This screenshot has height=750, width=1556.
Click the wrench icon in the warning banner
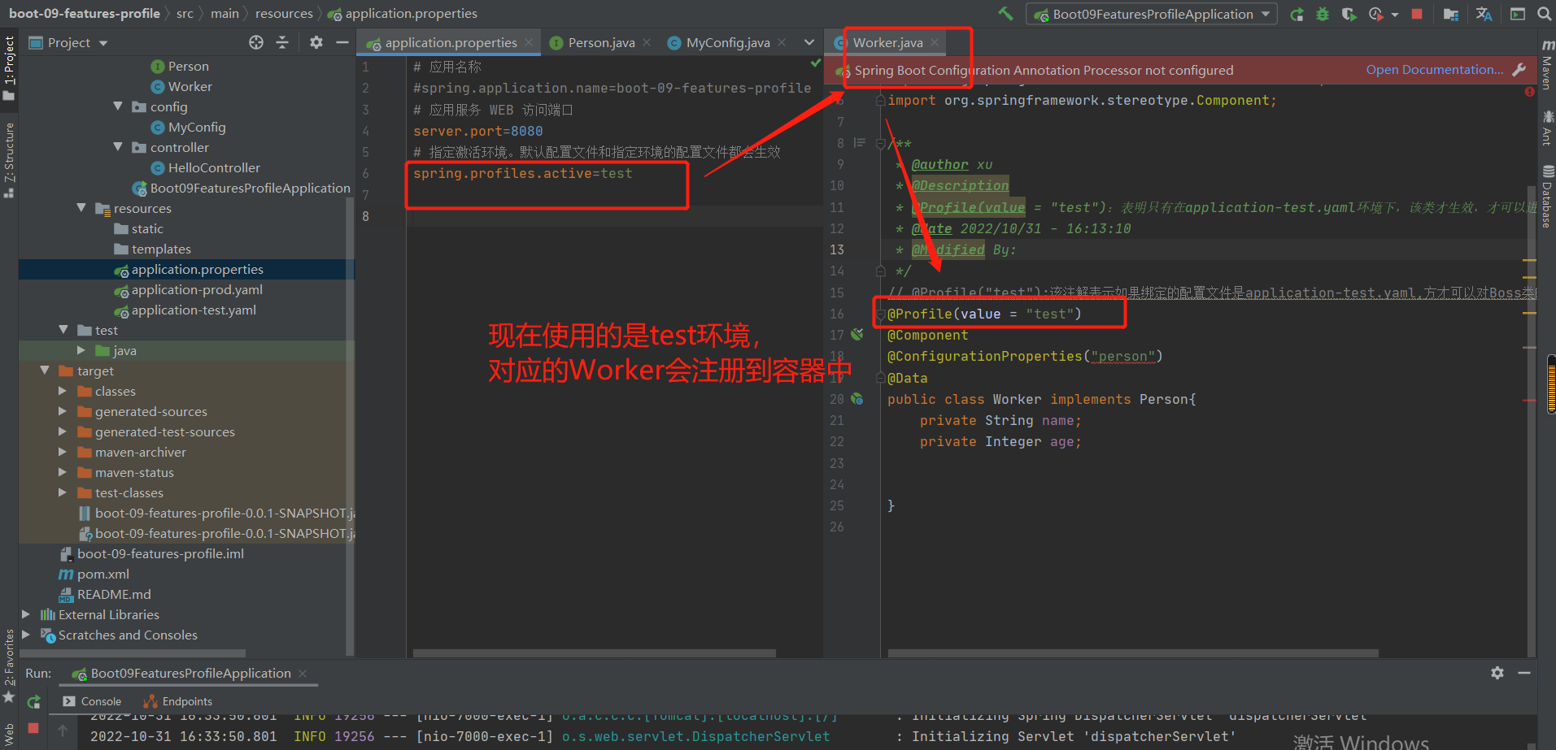pos(1519,70)
